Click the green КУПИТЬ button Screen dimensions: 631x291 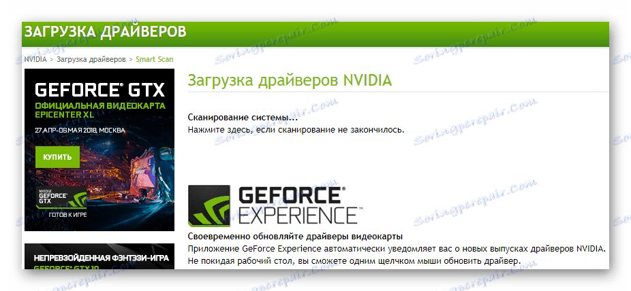coord(57,157)
